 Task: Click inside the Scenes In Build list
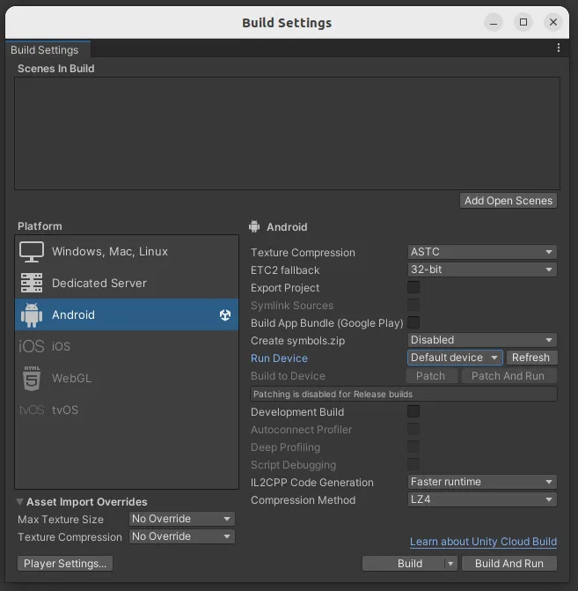(x=287, y=133)
